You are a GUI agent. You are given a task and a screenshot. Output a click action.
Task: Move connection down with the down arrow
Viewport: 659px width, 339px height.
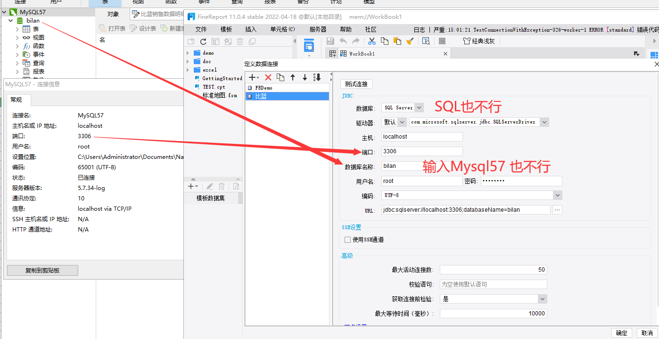tap(305, 77)
